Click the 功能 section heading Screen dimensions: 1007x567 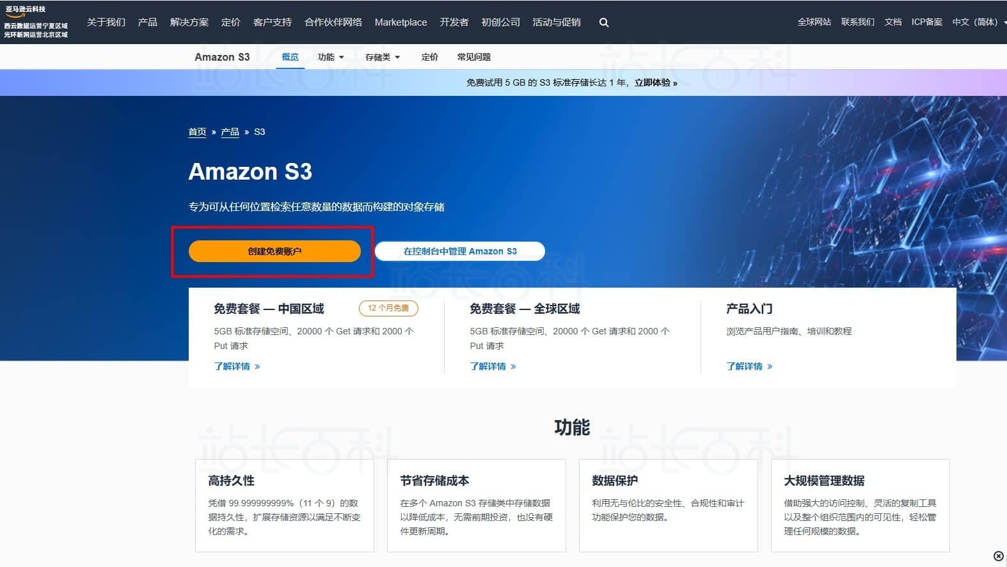click(572, 428)
